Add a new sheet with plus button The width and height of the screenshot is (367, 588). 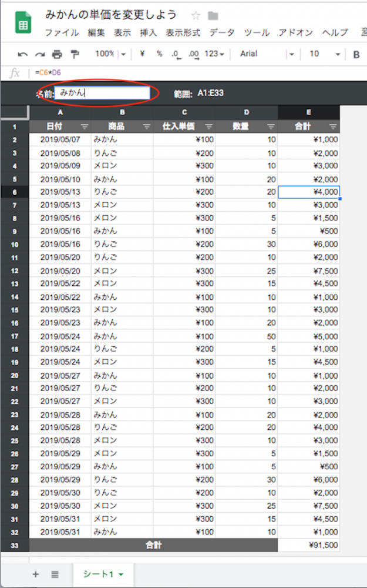[x=35, y=574]
